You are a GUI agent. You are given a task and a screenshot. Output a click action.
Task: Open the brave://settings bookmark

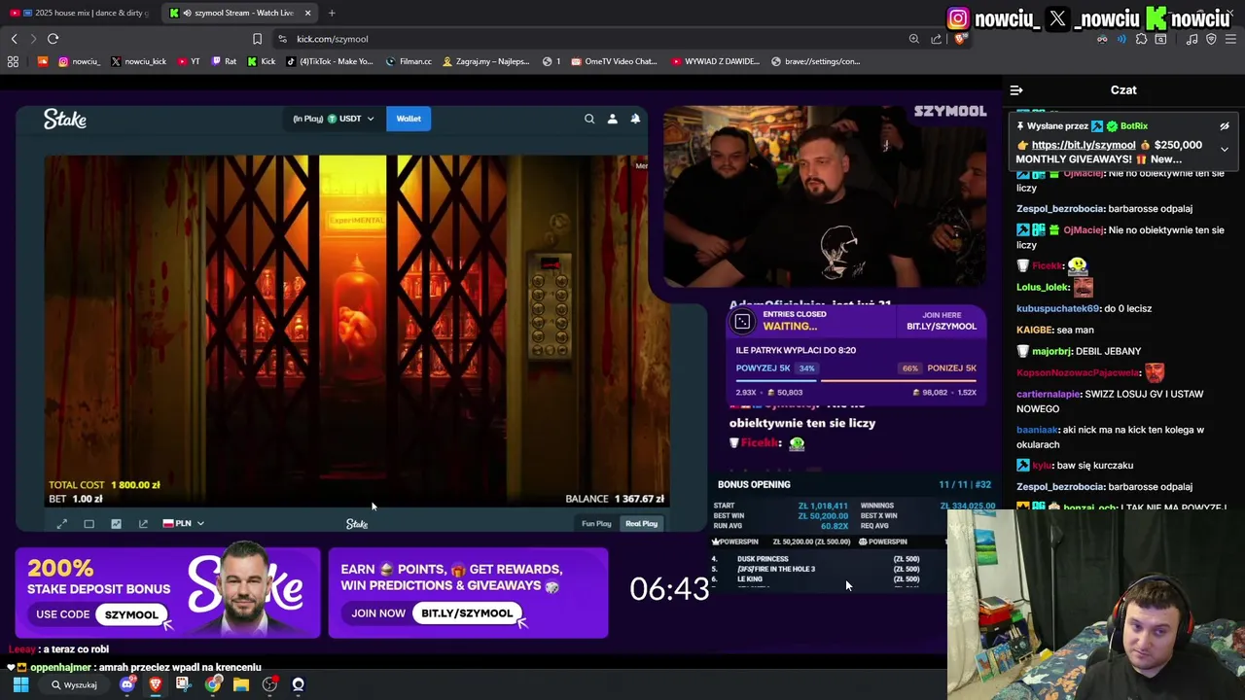[815, 61]
